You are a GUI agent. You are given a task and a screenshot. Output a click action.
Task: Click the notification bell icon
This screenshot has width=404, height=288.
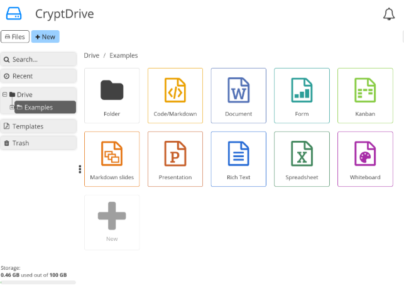click(389, 14)
